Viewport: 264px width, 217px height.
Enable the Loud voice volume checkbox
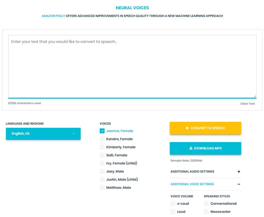click(x=173, y=212)
